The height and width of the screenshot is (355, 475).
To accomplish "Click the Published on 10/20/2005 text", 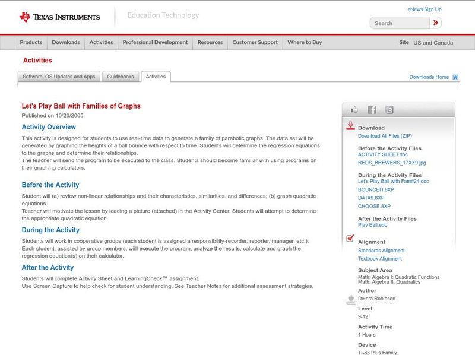I will pyautogui.click(x=52, y=115).
